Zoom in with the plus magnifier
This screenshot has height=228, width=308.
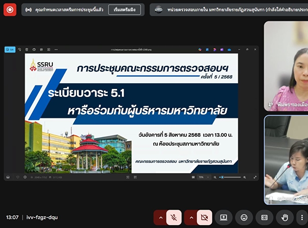tap(245, 177)
